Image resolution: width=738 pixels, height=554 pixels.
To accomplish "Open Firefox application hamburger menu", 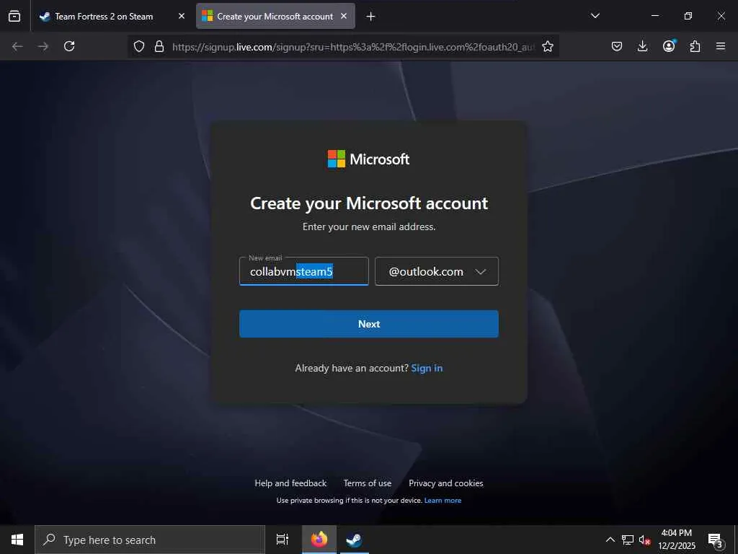I will tap(721, 46).
